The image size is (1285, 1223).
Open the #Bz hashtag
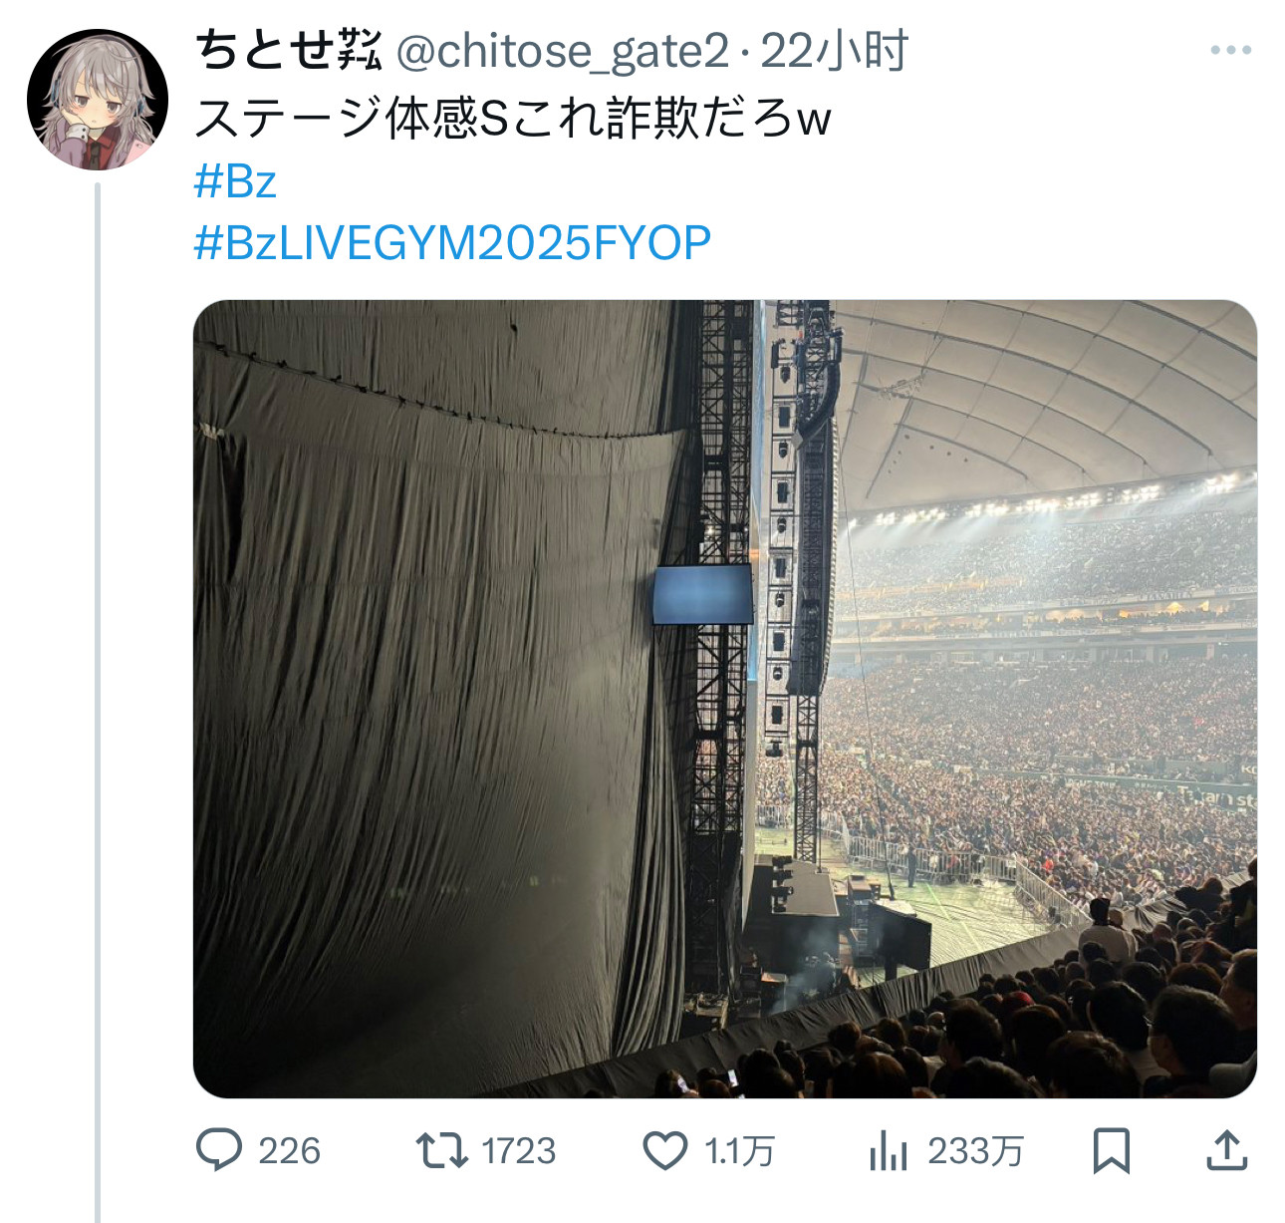click(235, 181)
